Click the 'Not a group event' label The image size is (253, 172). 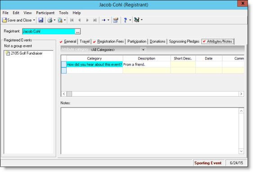[x=18, y=46]
